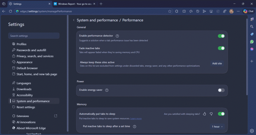Open the Workspaces icon in toolbar
The width and height of the screenshot is (256, 135).
[225, 11]
